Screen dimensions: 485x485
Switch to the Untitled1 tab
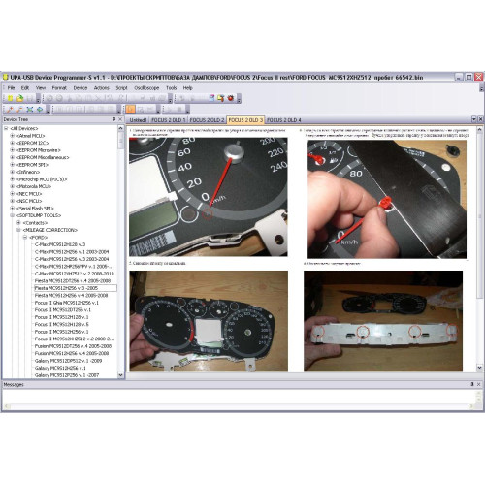pyautogui.click(x=138, y=120)
